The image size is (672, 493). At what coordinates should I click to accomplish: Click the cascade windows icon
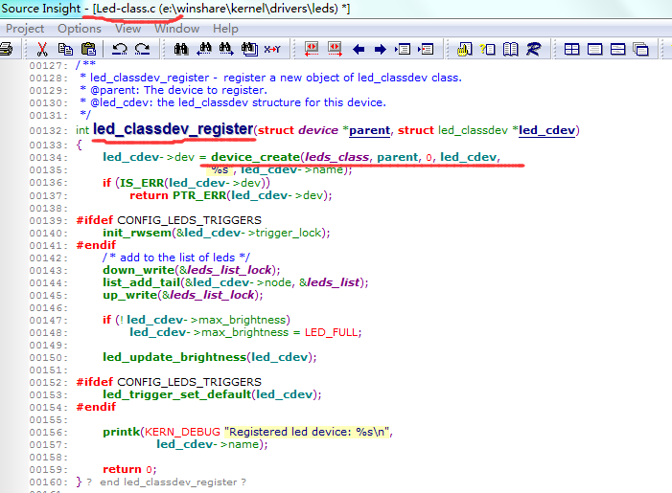pyautogui.click(x=640, y=50)
